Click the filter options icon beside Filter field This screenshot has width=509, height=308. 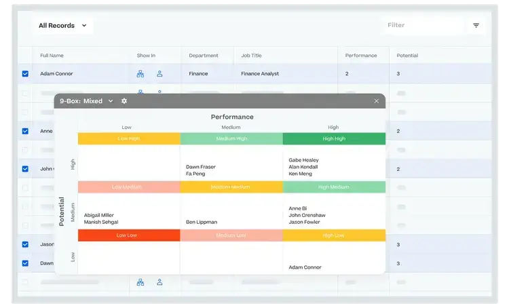(476, 26)
